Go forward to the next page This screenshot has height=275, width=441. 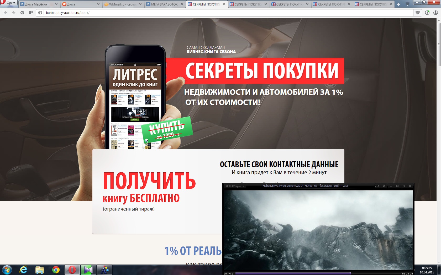pos(14,13)
